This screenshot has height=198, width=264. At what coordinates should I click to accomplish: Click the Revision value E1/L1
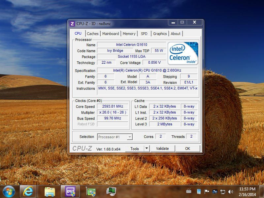coord(189,82)
